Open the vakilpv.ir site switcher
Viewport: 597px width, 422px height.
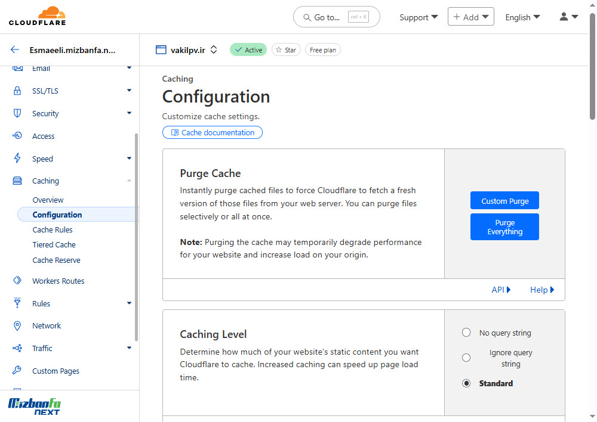pyautogui.click(x=214, y=50)
